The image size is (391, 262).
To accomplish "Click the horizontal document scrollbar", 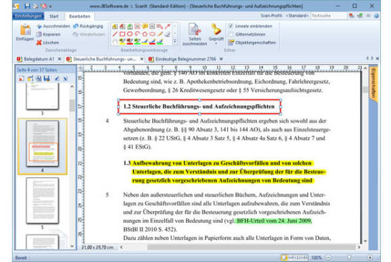I will pyautogui.click(x=251, y=247).
